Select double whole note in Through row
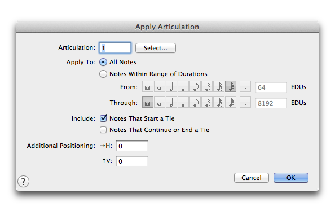 [148, 102]
